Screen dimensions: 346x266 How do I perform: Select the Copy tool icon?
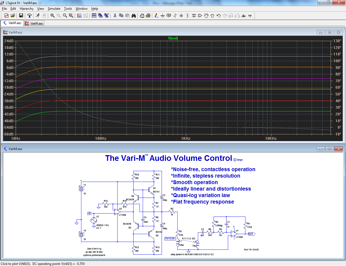pos(121,16)
